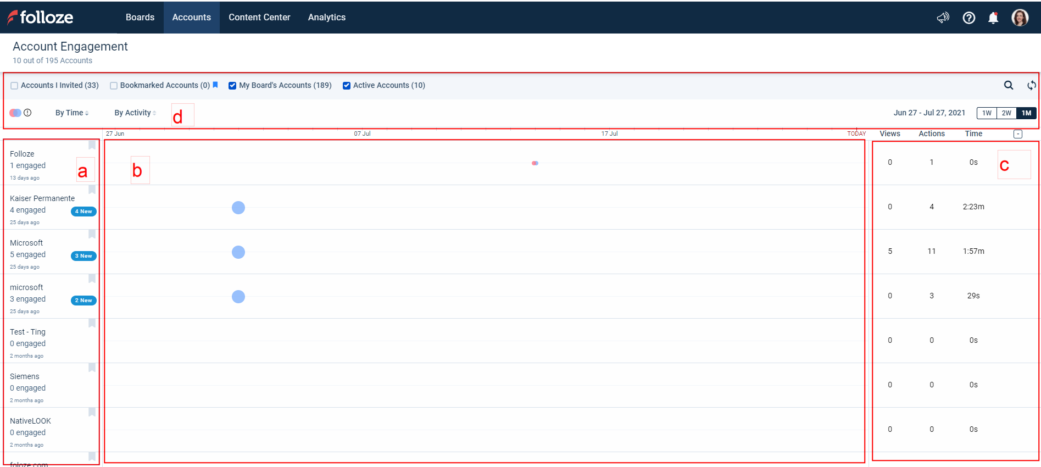Click the 2:23m time value
1041x467 pixels.
click(x=973, y=207)
